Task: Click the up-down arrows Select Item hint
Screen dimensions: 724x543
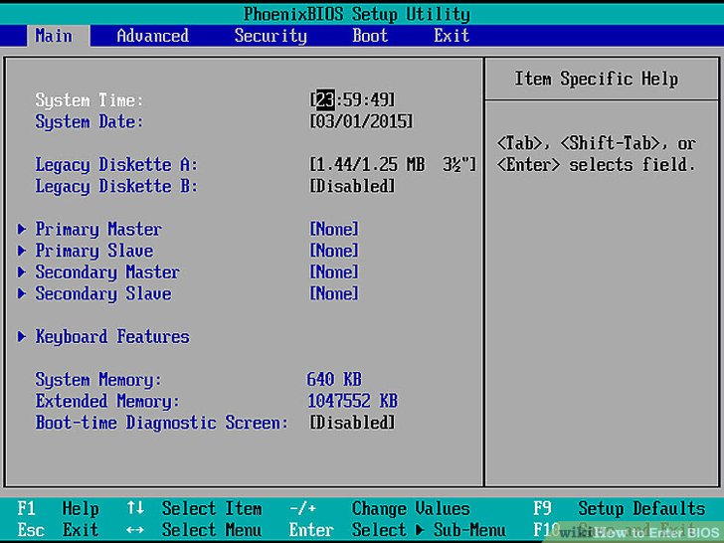Action: click(x=194, y=509)
